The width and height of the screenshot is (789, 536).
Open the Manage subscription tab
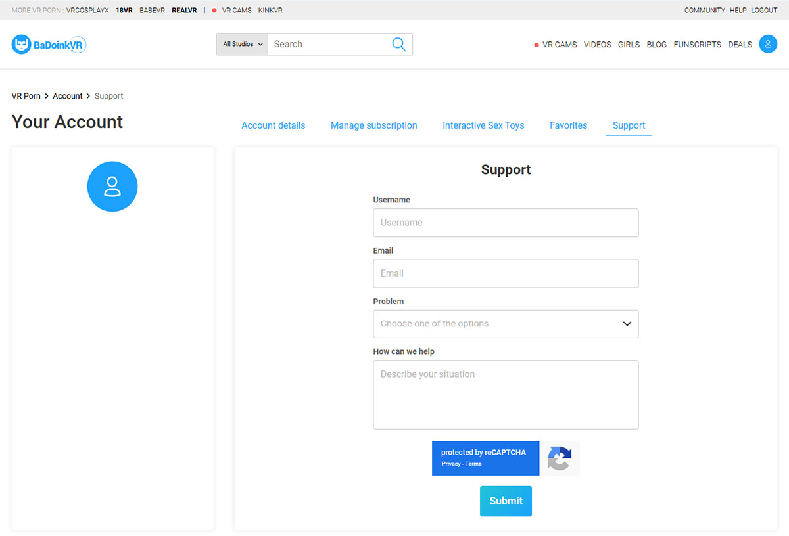(373, 125)
